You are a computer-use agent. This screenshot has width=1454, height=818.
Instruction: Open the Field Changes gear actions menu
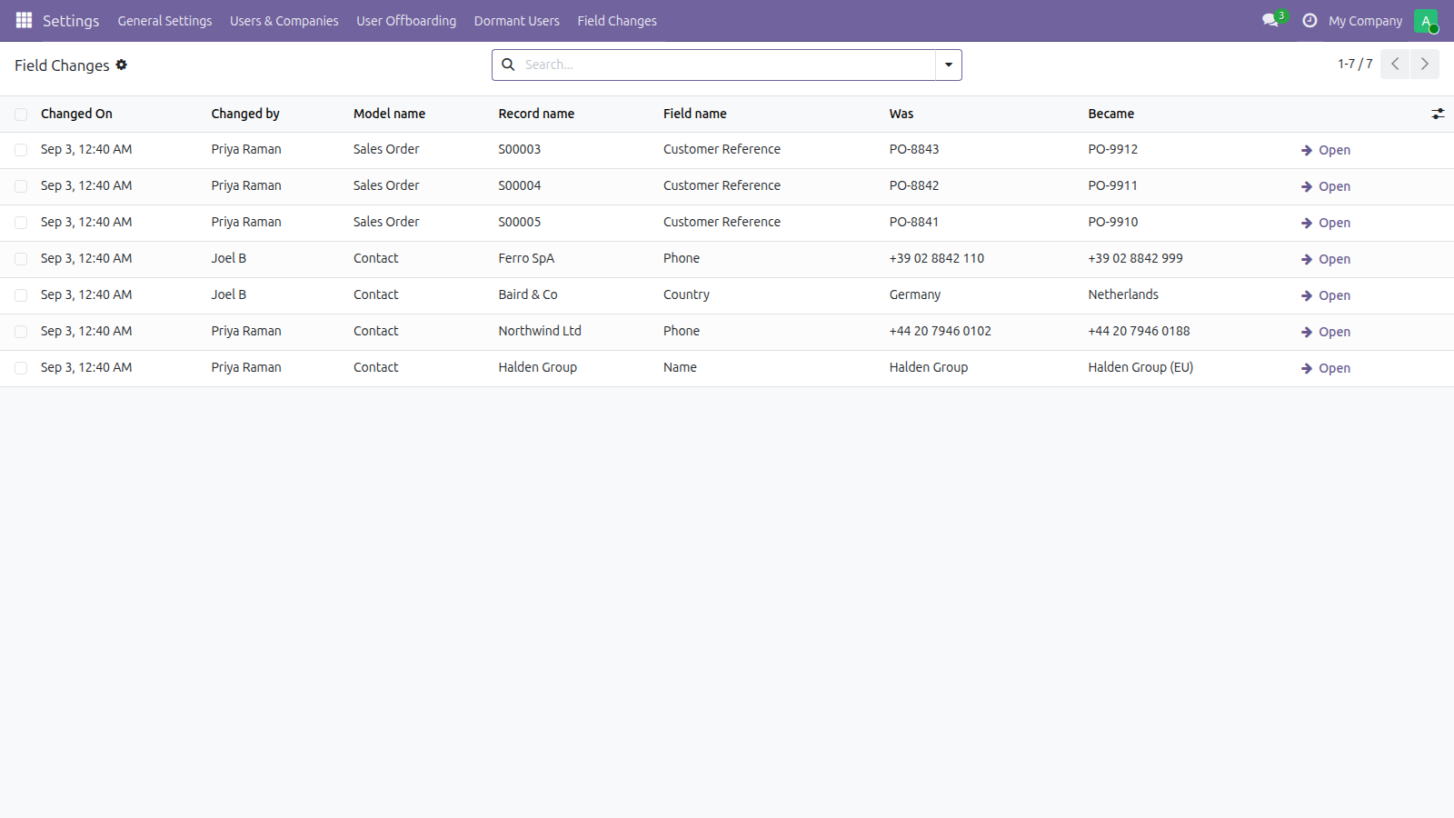pyautogui.click(x=121, y=65)
